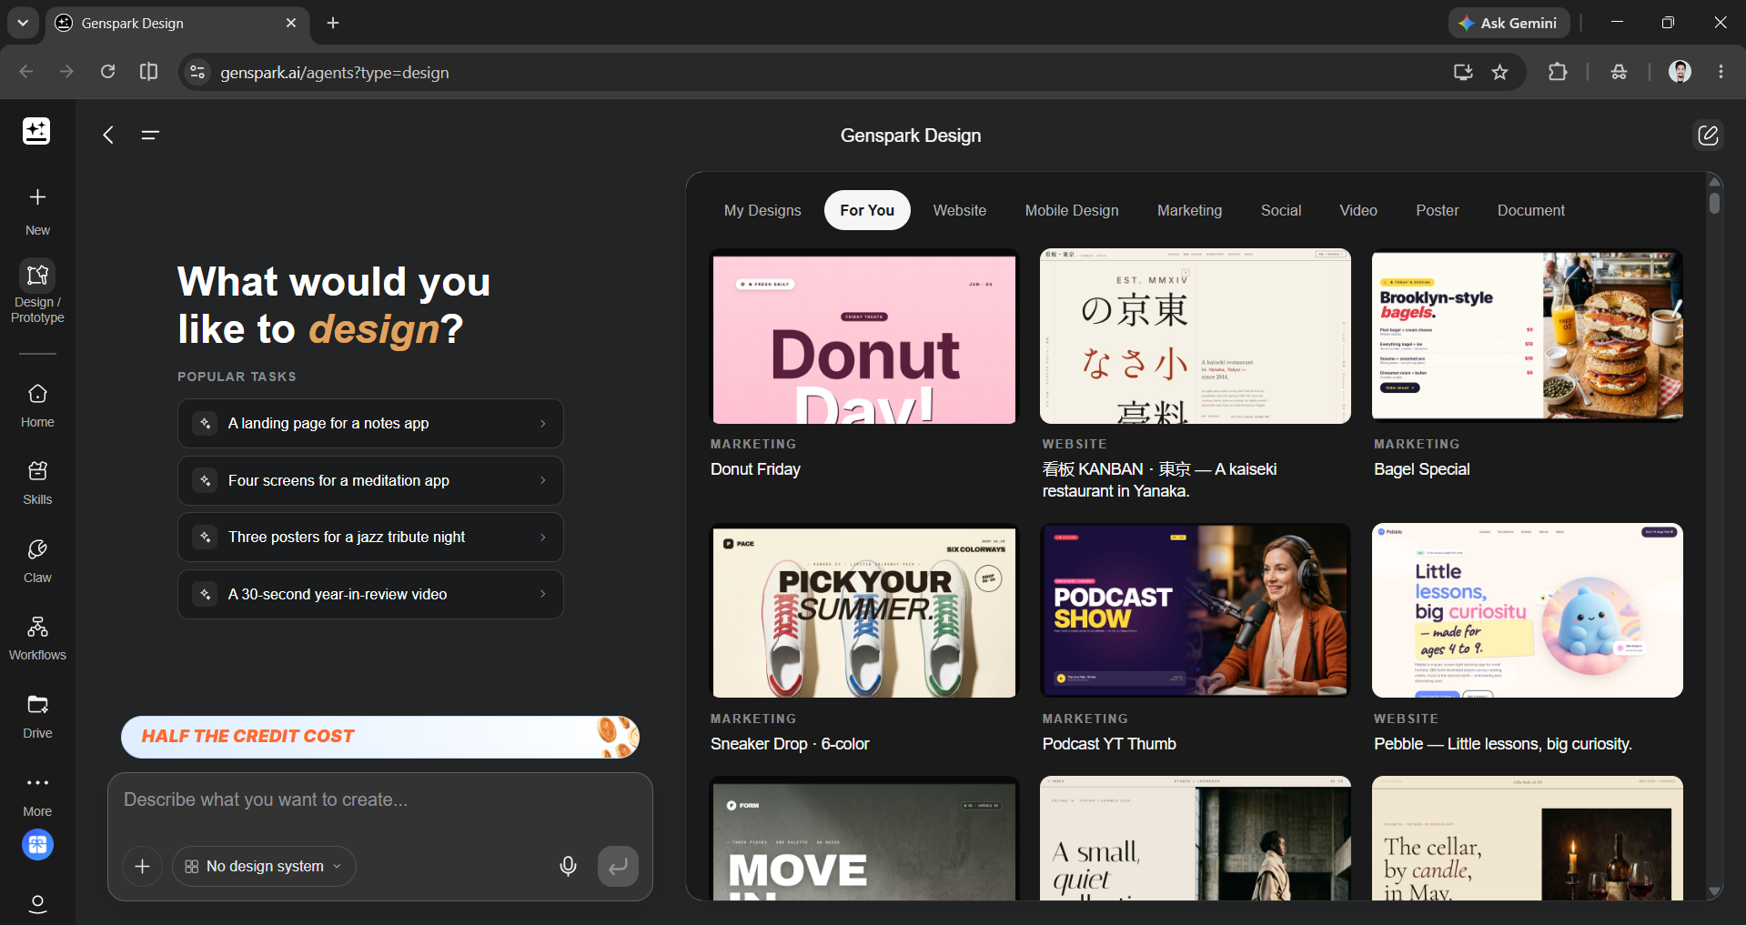The image size is (1746, 925).
Task: Click the Genspark logo icon
Action: click(x=36, y=131)
